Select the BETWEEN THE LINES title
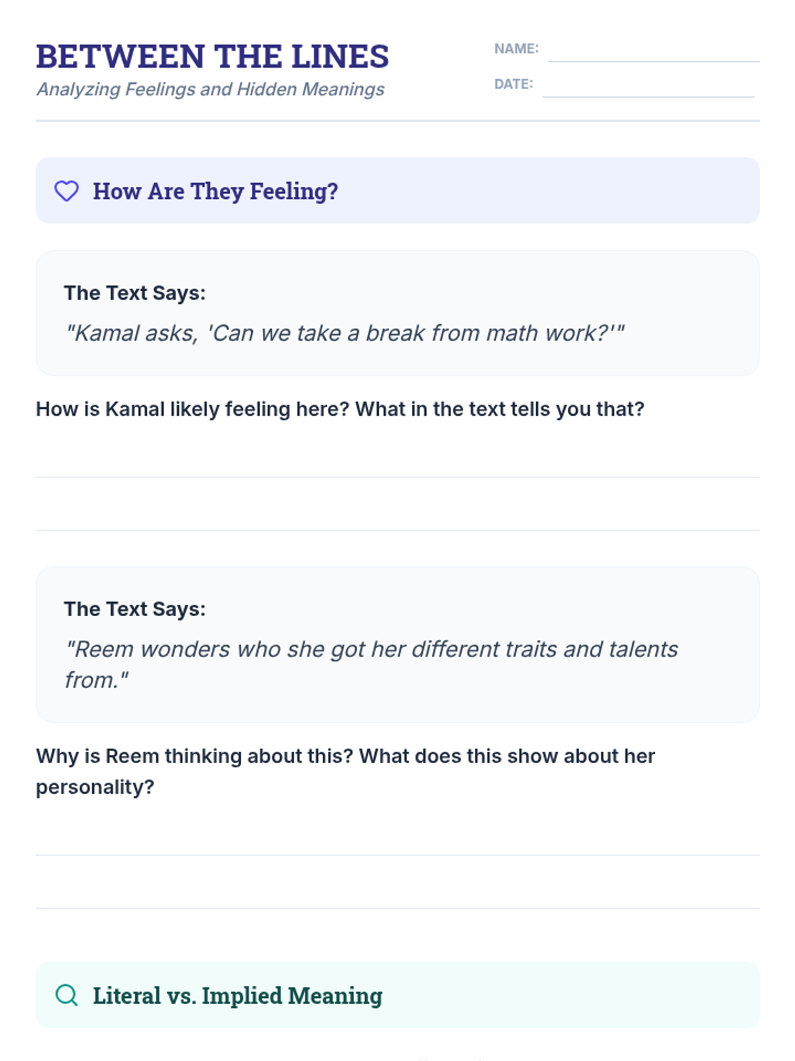The height and width of the screenshot is (1061, 795). (212, 56)
